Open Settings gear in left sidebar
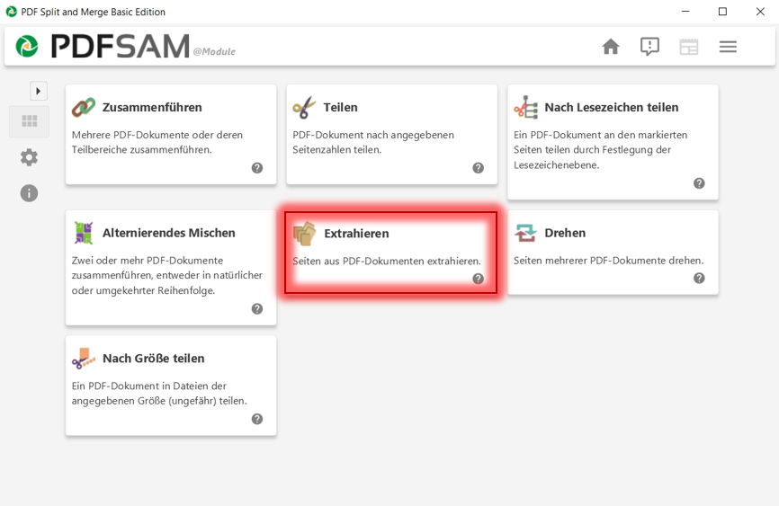This screenshot has height=506, width=779. (29, 157)
